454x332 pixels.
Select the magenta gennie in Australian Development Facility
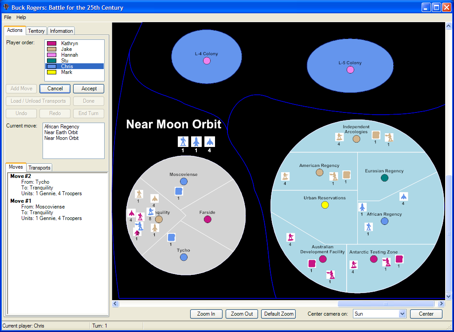pyautogui.click(x=330, y=274)
